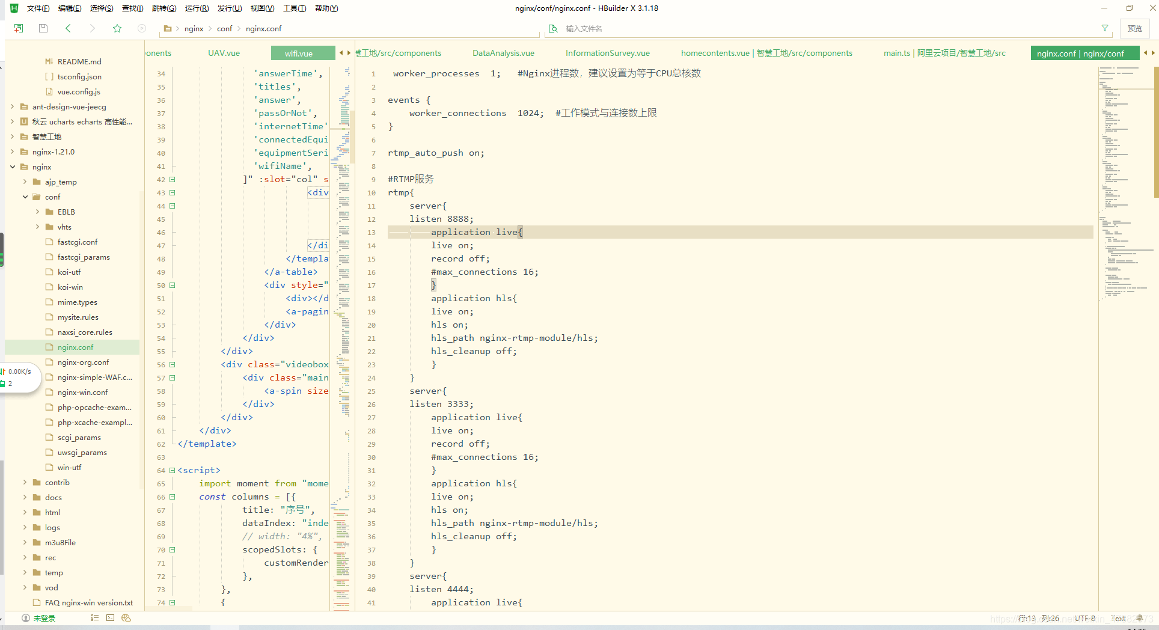Save the file with the floppy disk icon
Screen dimensions: 1159x630
click(43, 28)
